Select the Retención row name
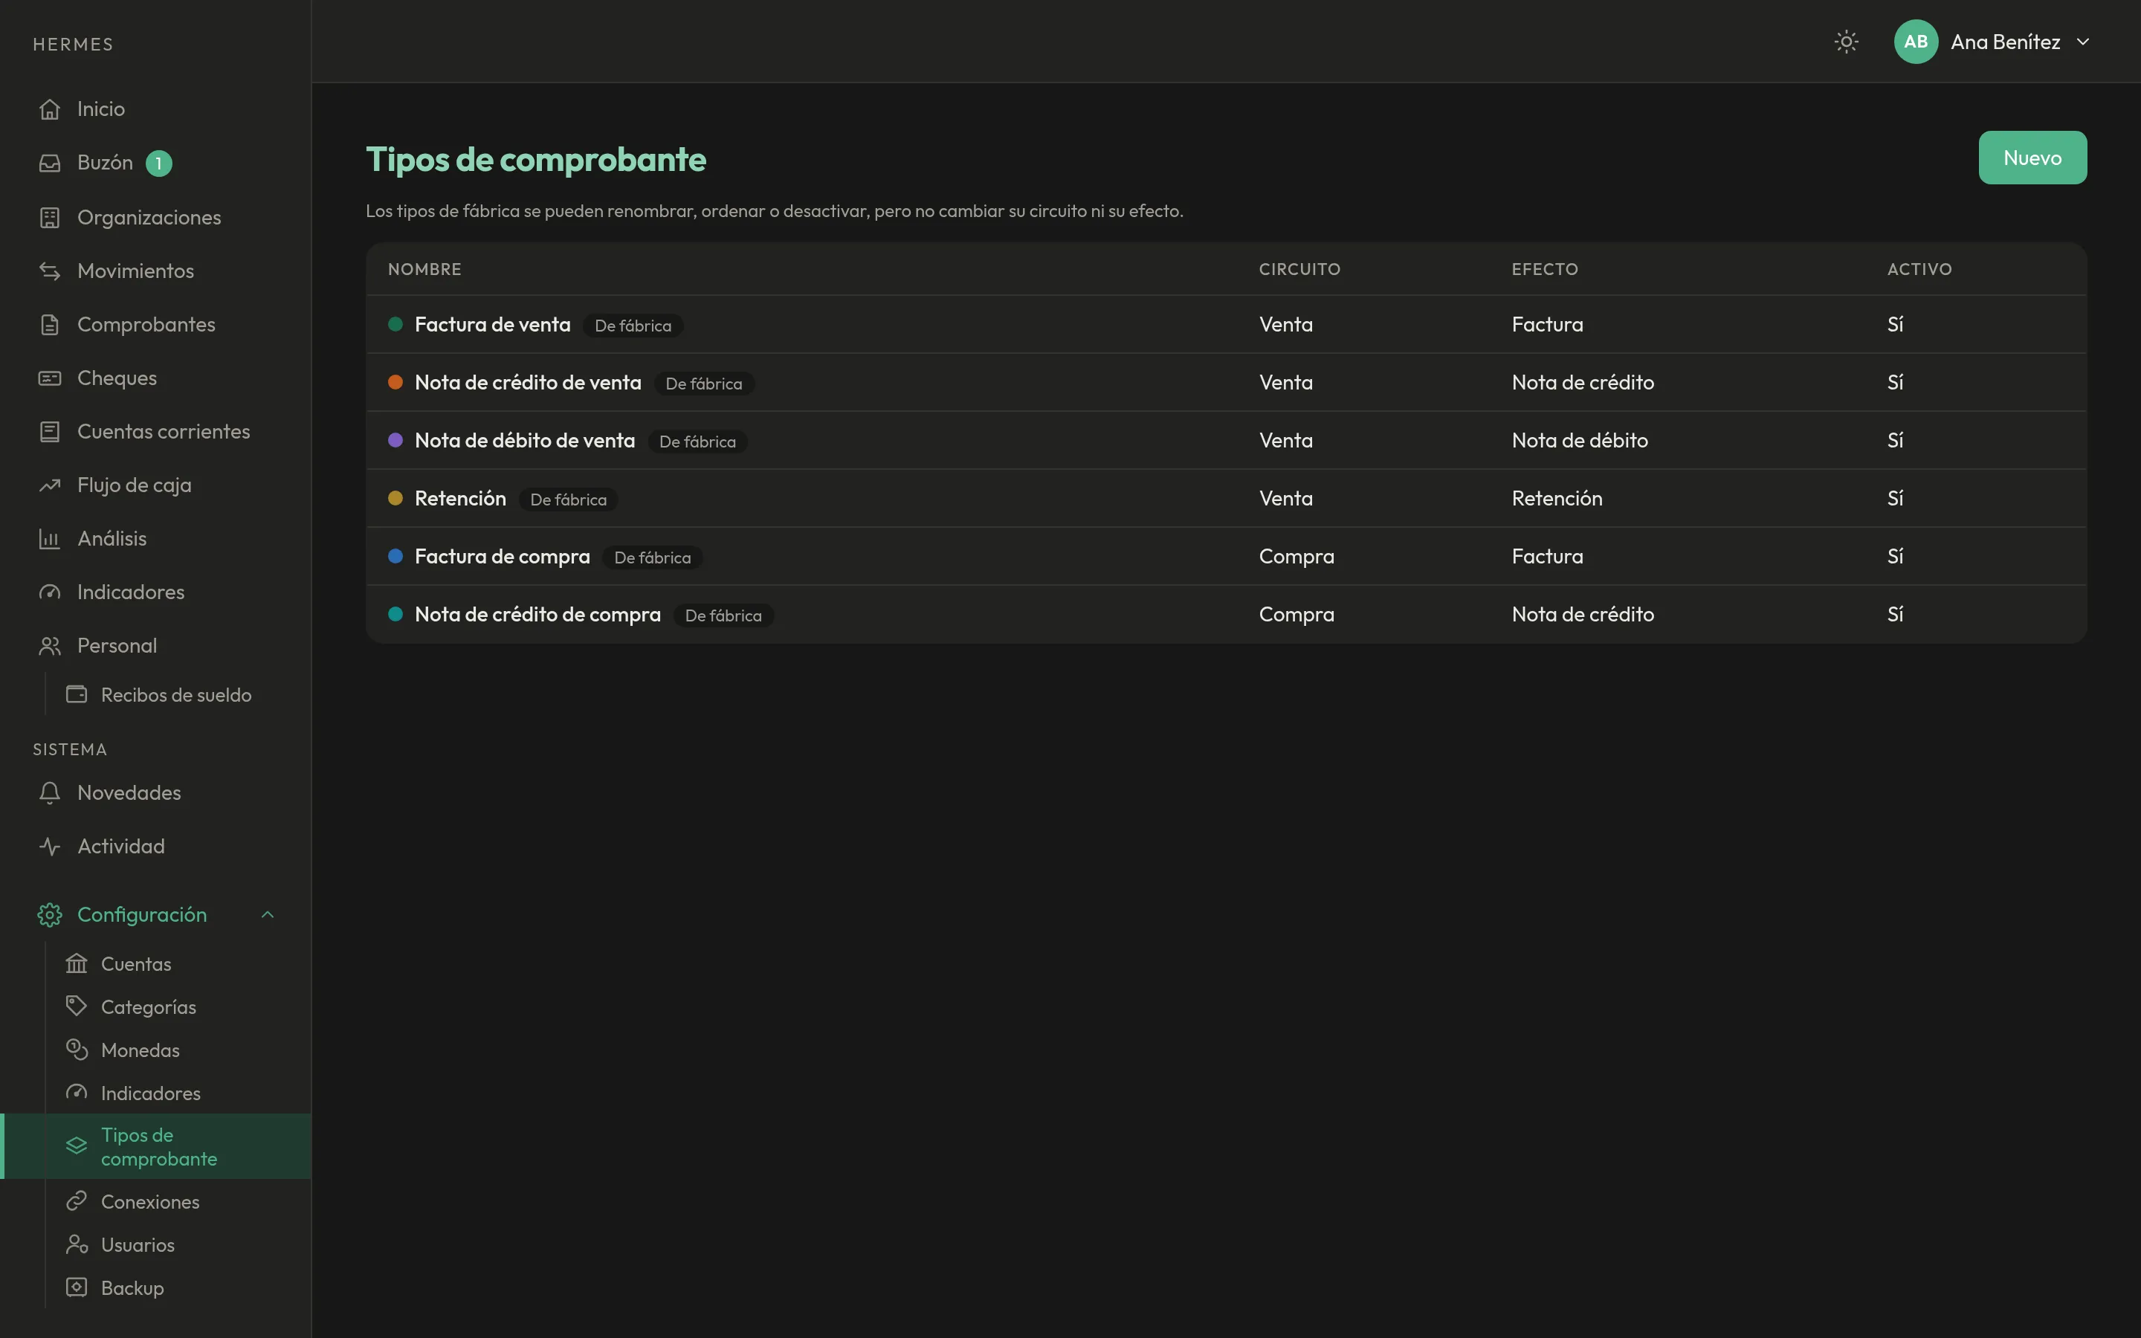This screenshot has width=2141, height=1338. 460,498
